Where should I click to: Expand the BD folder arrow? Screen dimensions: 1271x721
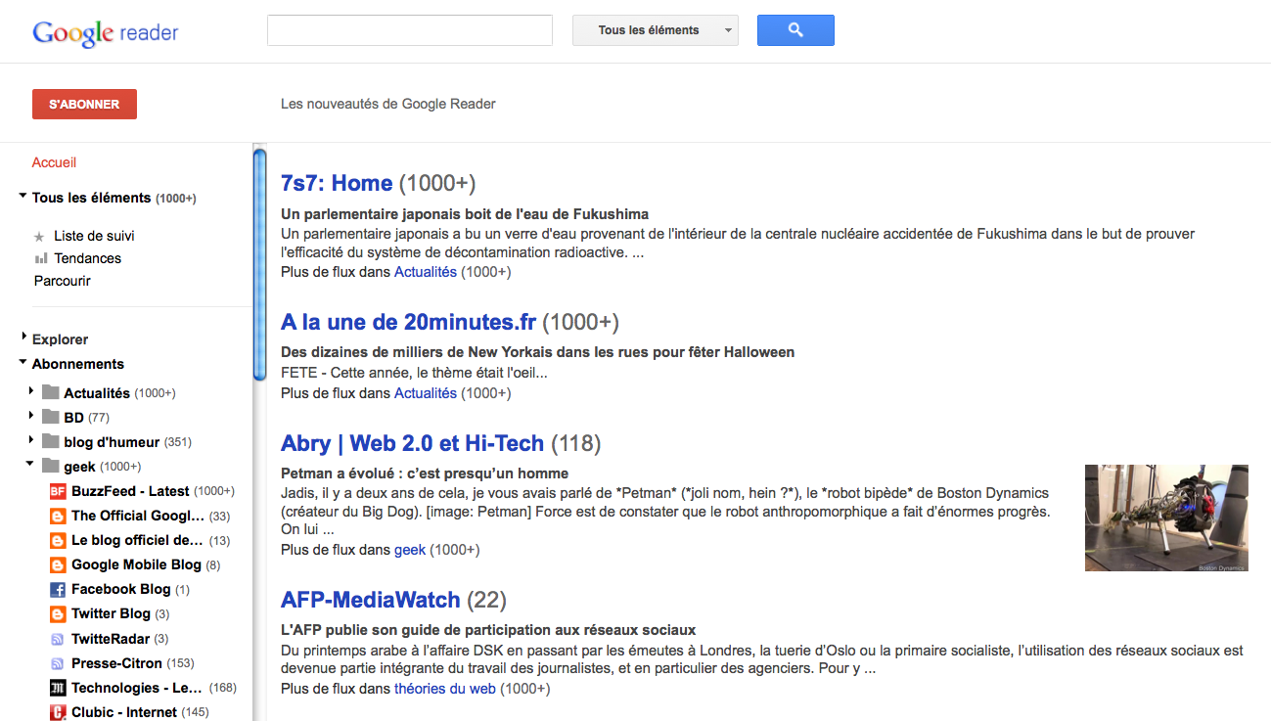coord(31,415)
